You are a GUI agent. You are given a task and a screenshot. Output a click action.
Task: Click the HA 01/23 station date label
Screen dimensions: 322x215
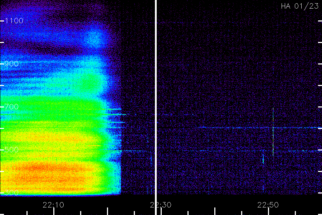click(299, 6)
